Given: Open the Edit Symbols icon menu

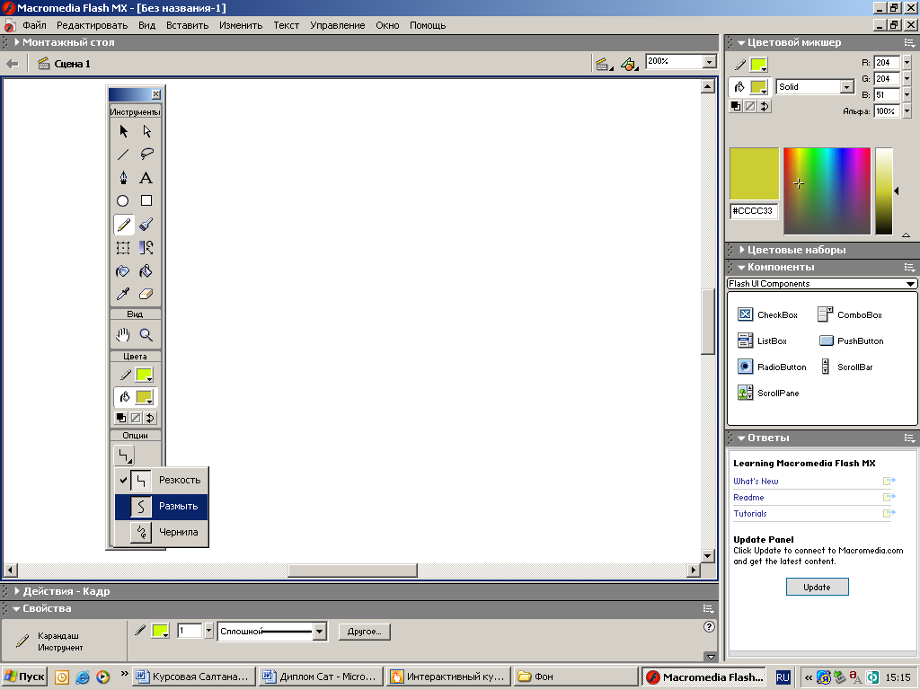Looking at the screenshot, I should point(629,64).
